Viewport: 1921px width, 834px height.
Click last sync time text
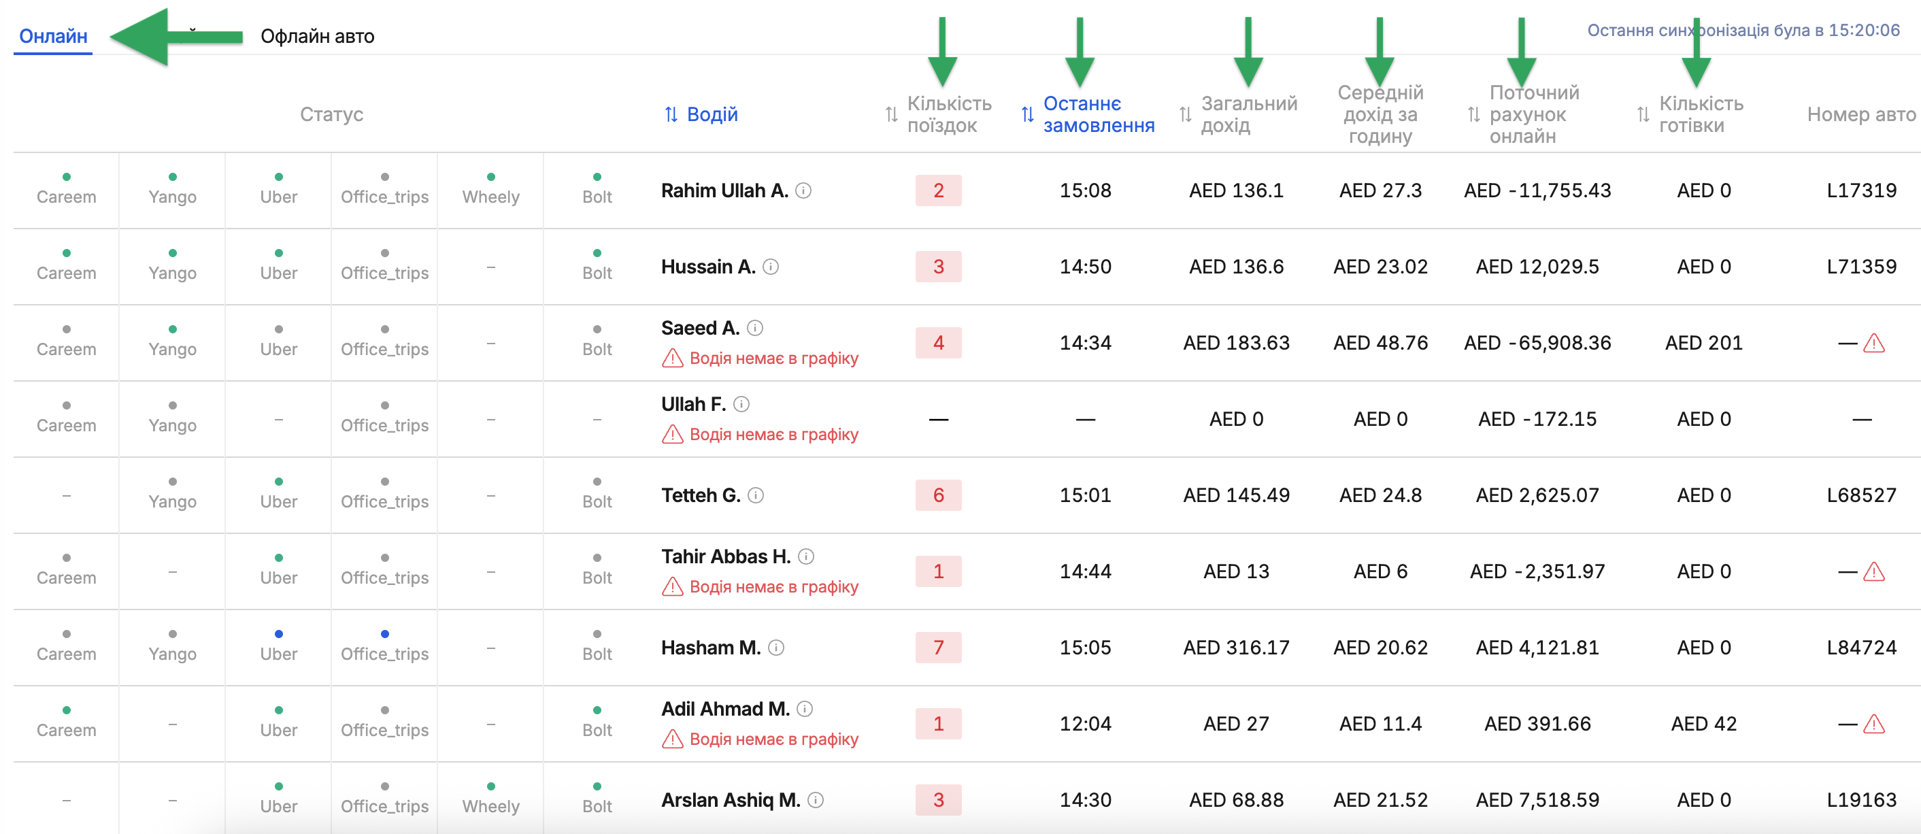pos(1743,31)
